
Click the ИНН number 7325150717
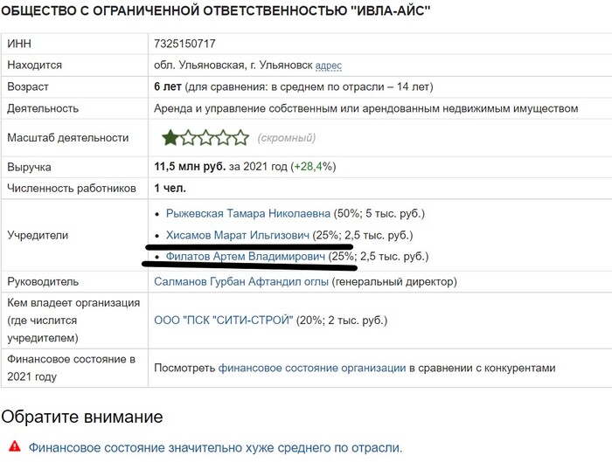pyautogui.click(x=184, y=44)
